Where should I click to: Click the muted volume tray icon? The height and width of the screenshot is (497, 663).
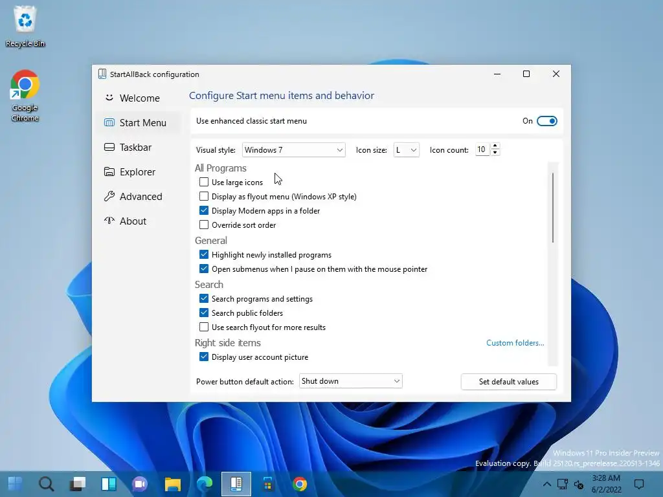tap(578, 484)
